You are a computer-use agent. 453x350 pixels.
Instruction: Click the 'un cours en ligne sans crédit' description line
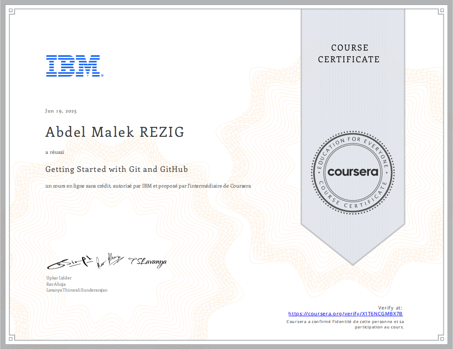coord(148,186)
